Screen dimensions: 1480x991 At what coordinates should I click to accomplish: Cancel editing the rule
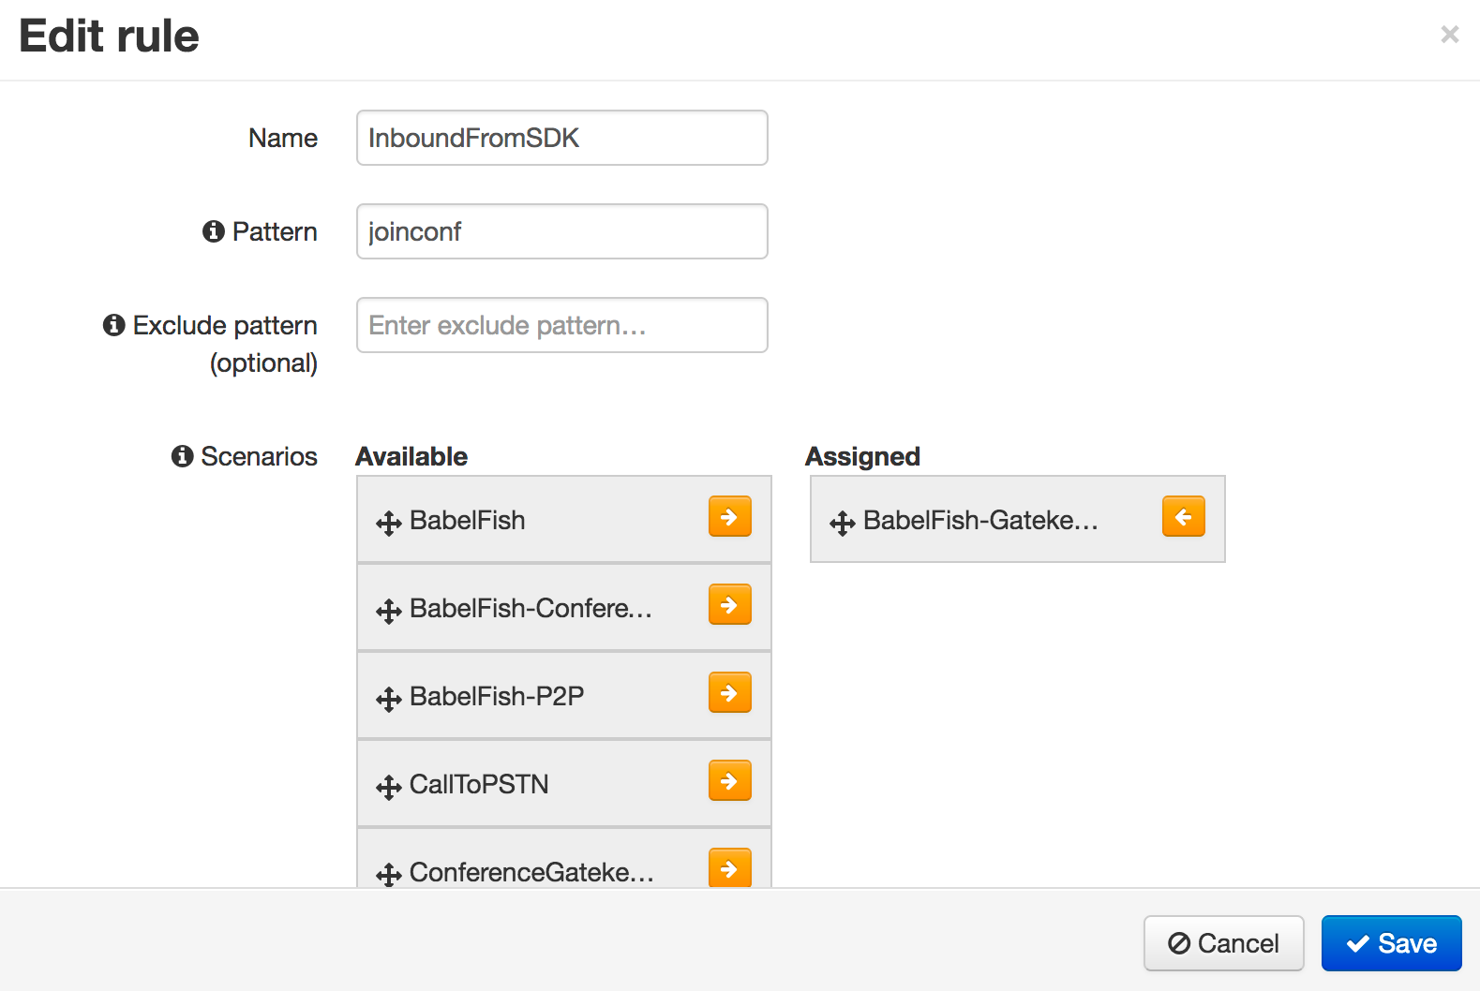click(x=1223, y=943)
